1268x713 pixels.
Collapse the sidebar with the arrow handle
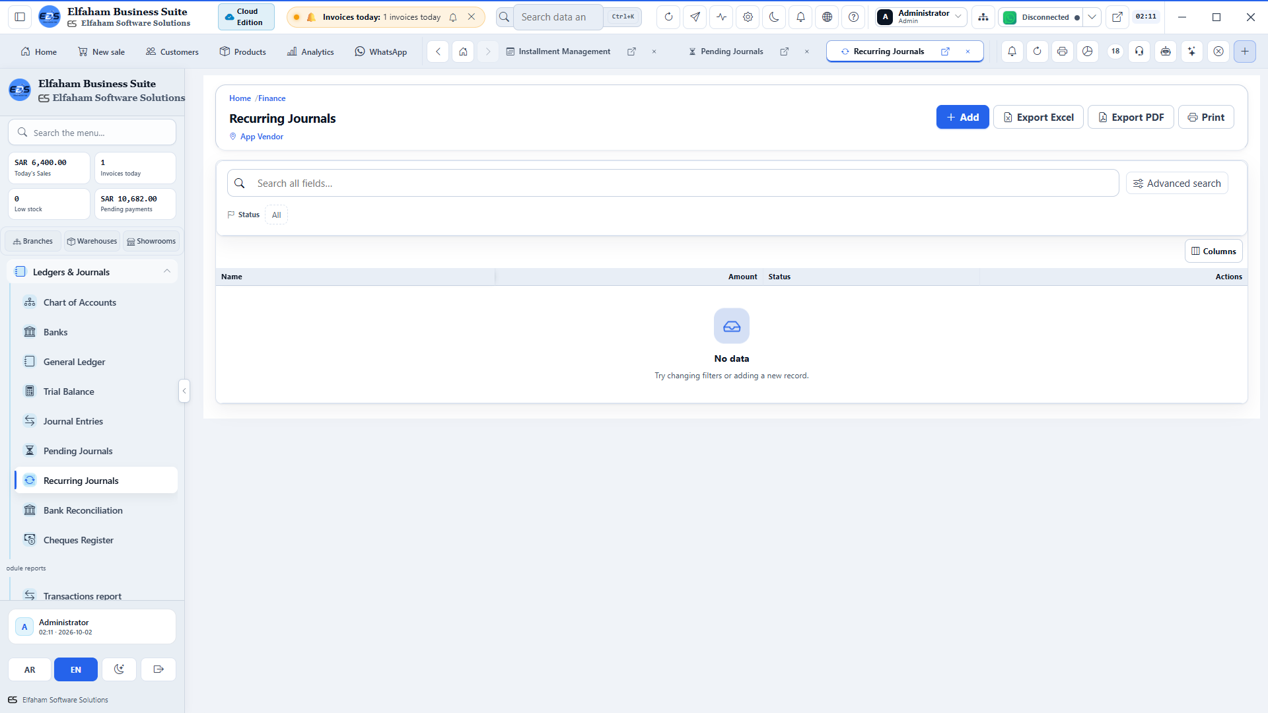(184, 391)
